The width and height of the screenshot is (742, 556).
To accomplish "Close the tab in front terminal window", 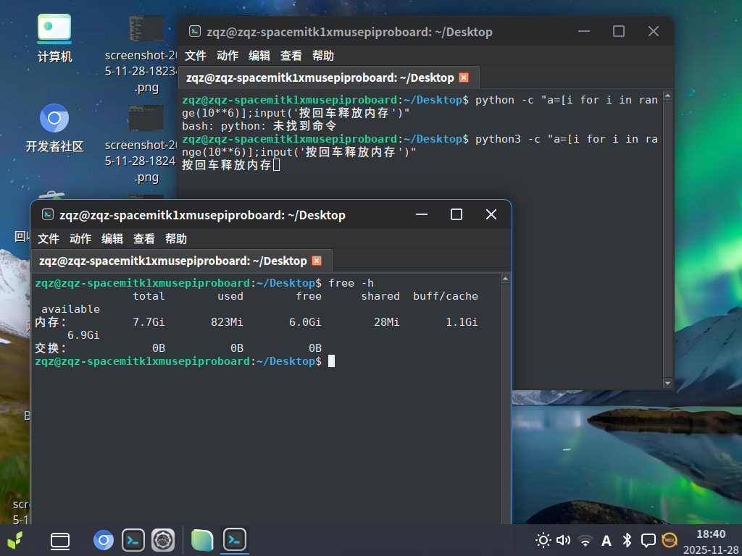I will click(317, 261).
